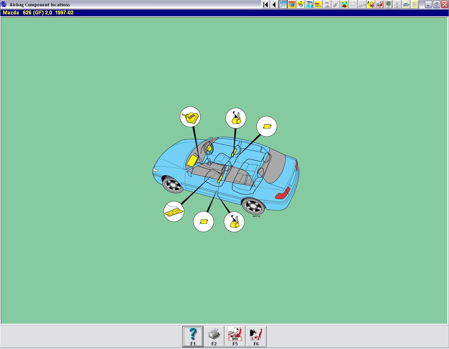Viewport: 449px width, 349px height.
Task: Click the yellow question mark and red car icon
Action: [x=371, y=5]
